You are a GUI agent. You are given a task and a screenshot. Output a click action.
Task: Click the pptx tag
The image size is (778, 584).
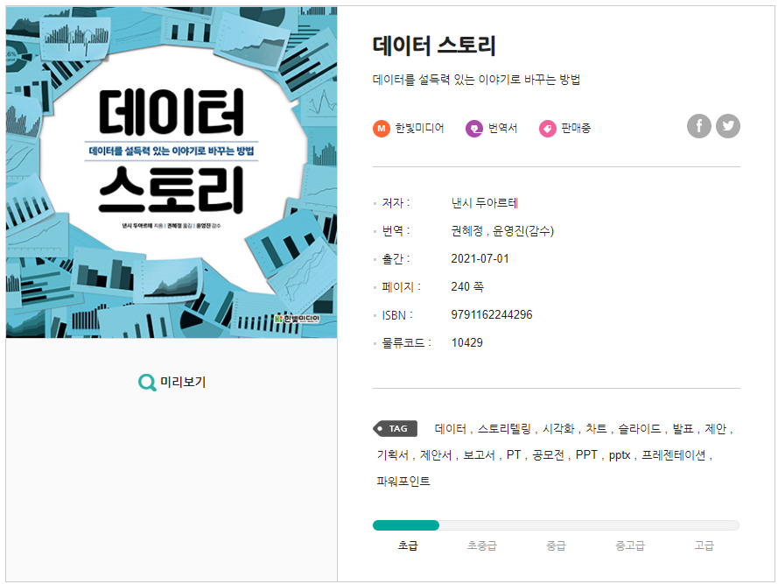pyautogui.click(x=620, y=455)
